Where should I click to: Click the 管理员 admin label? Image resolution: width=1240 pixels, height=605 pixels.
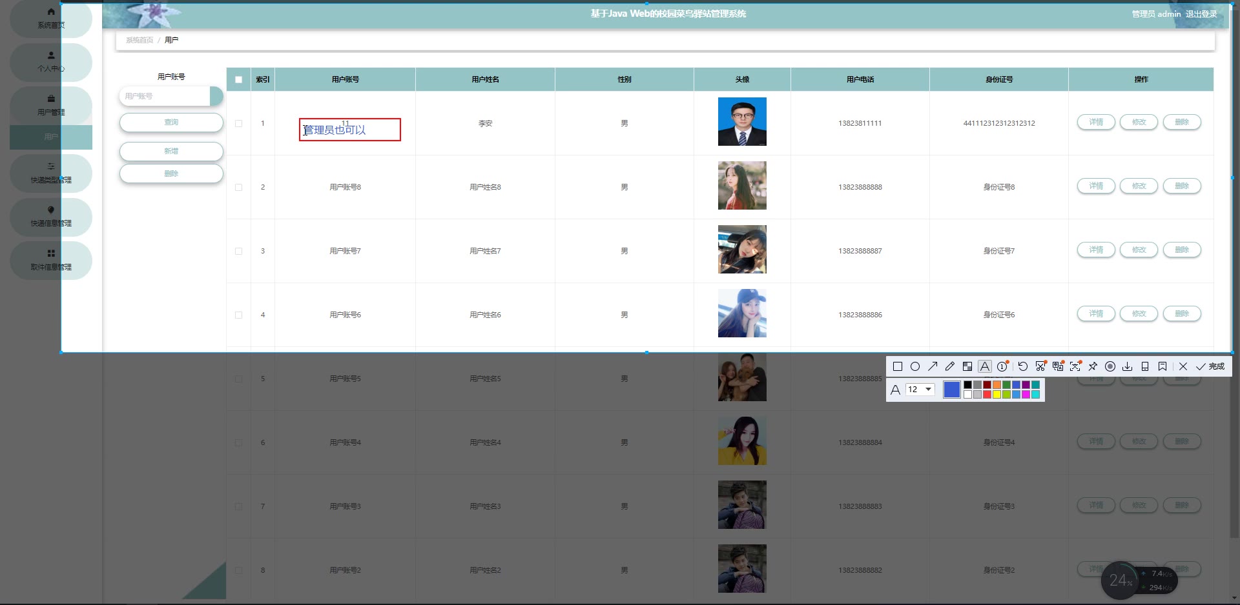[1156, 14]
